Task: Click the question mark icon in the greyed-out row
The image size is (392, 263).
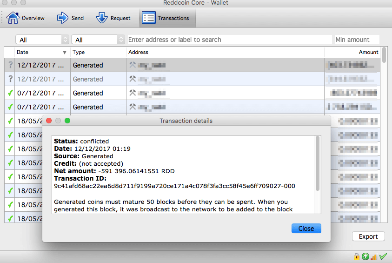Action: coord(10,79)
